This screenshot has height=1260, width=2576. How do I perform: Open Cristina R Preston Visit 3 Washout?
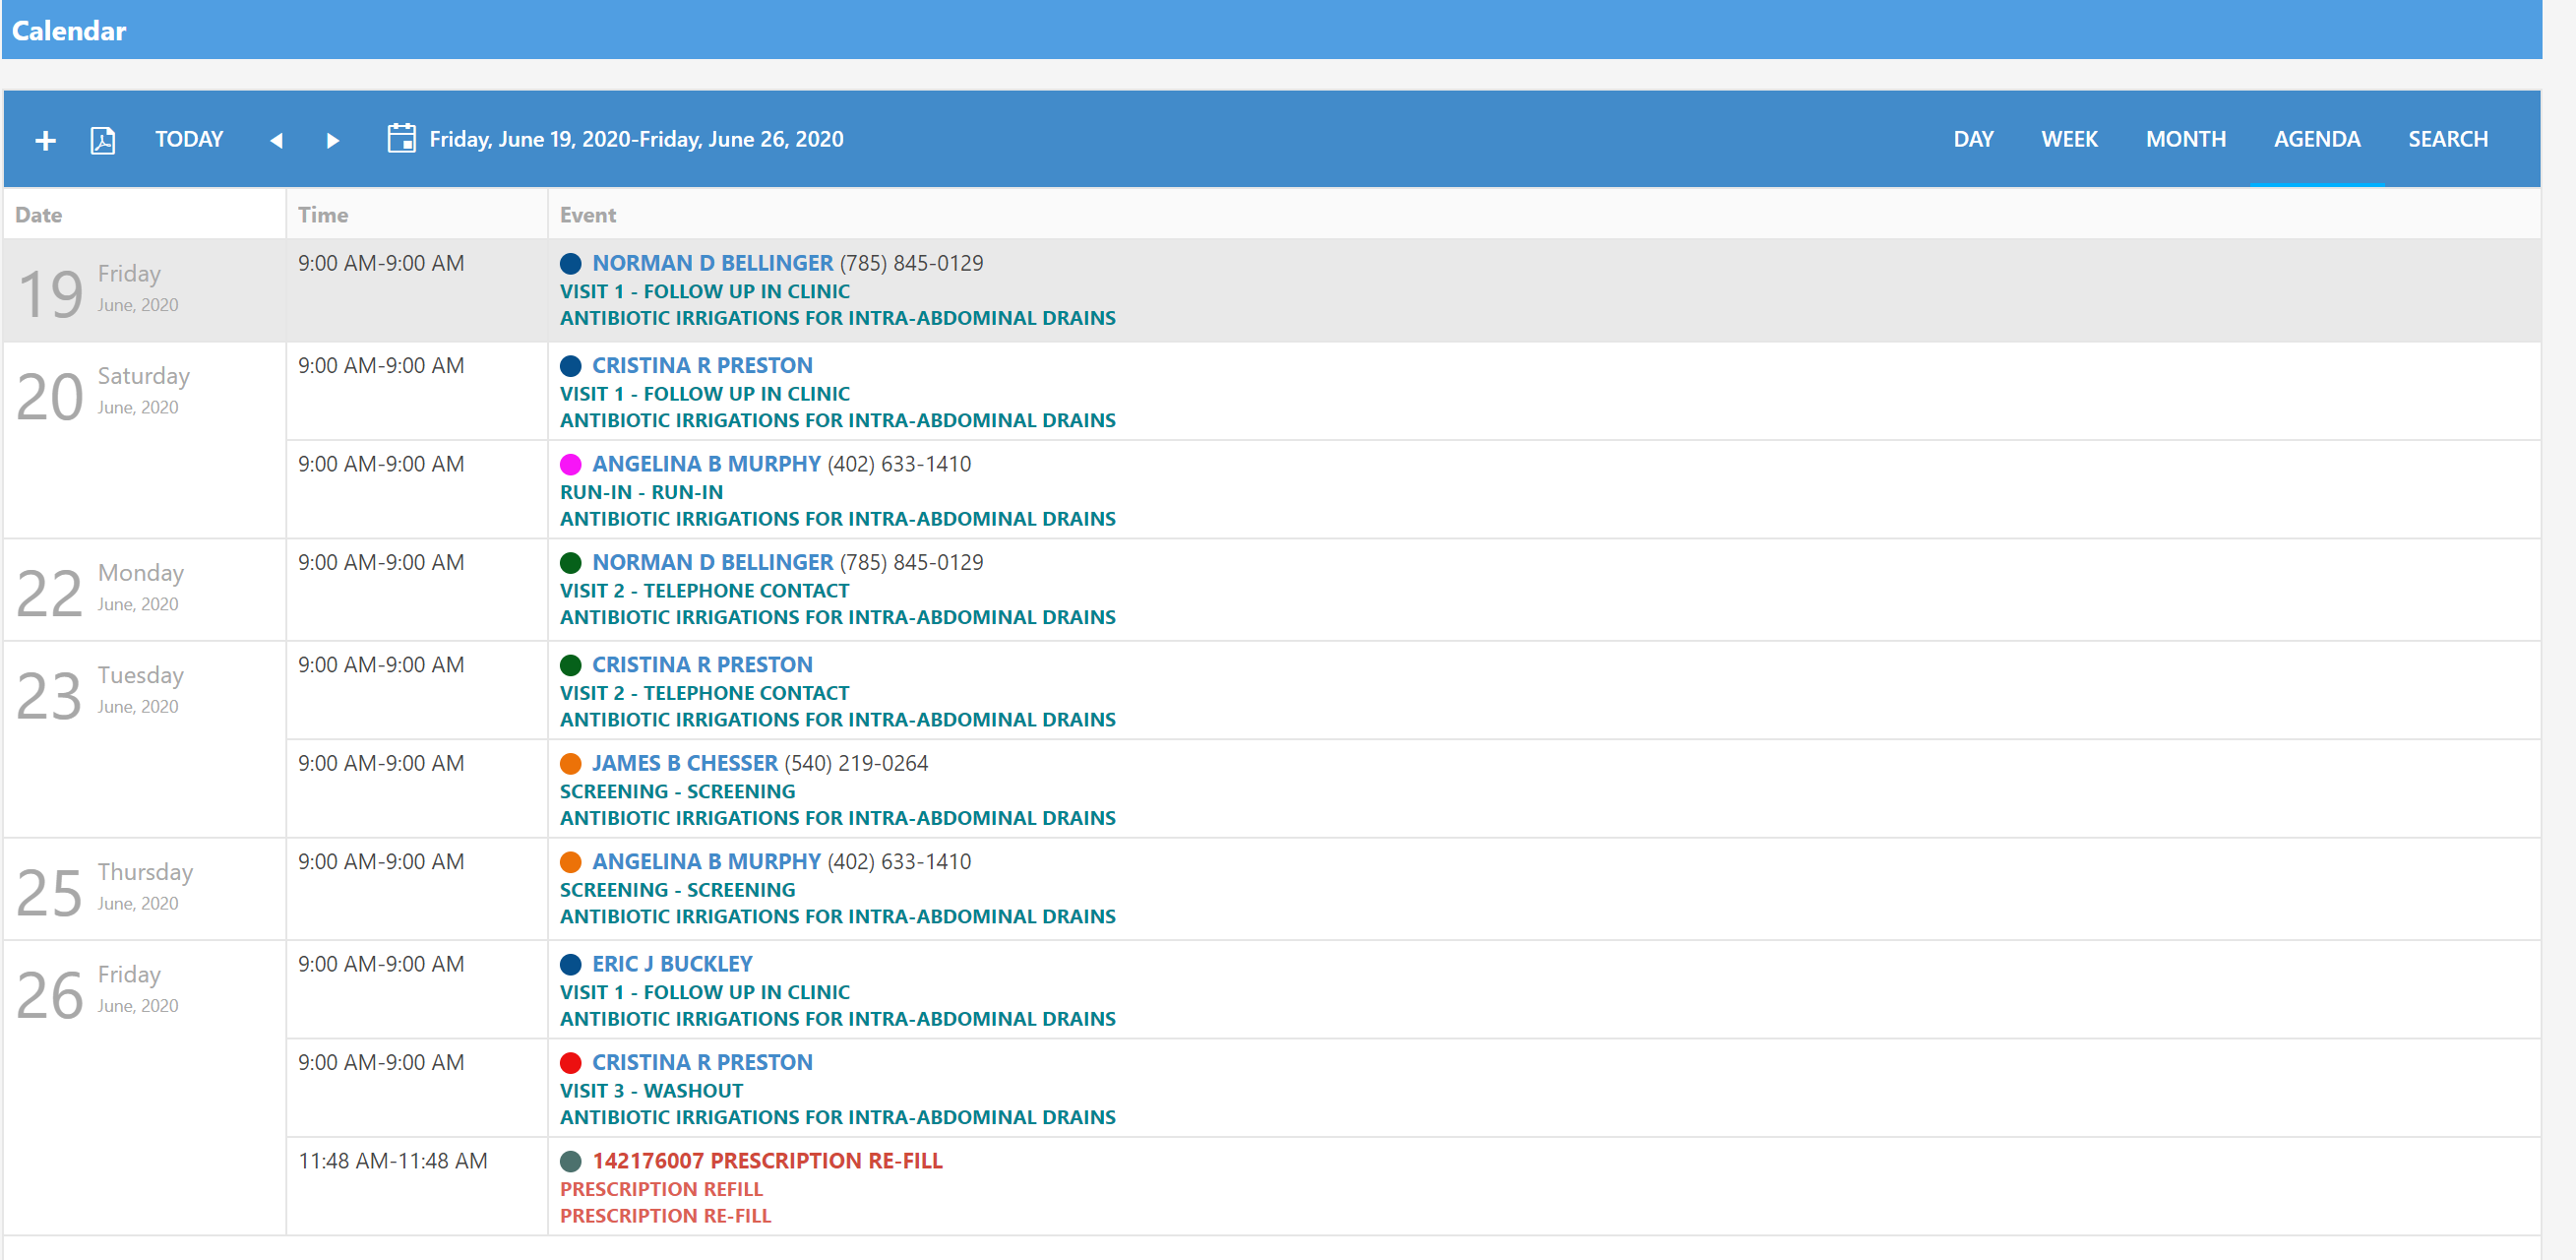pos(702,1063)
